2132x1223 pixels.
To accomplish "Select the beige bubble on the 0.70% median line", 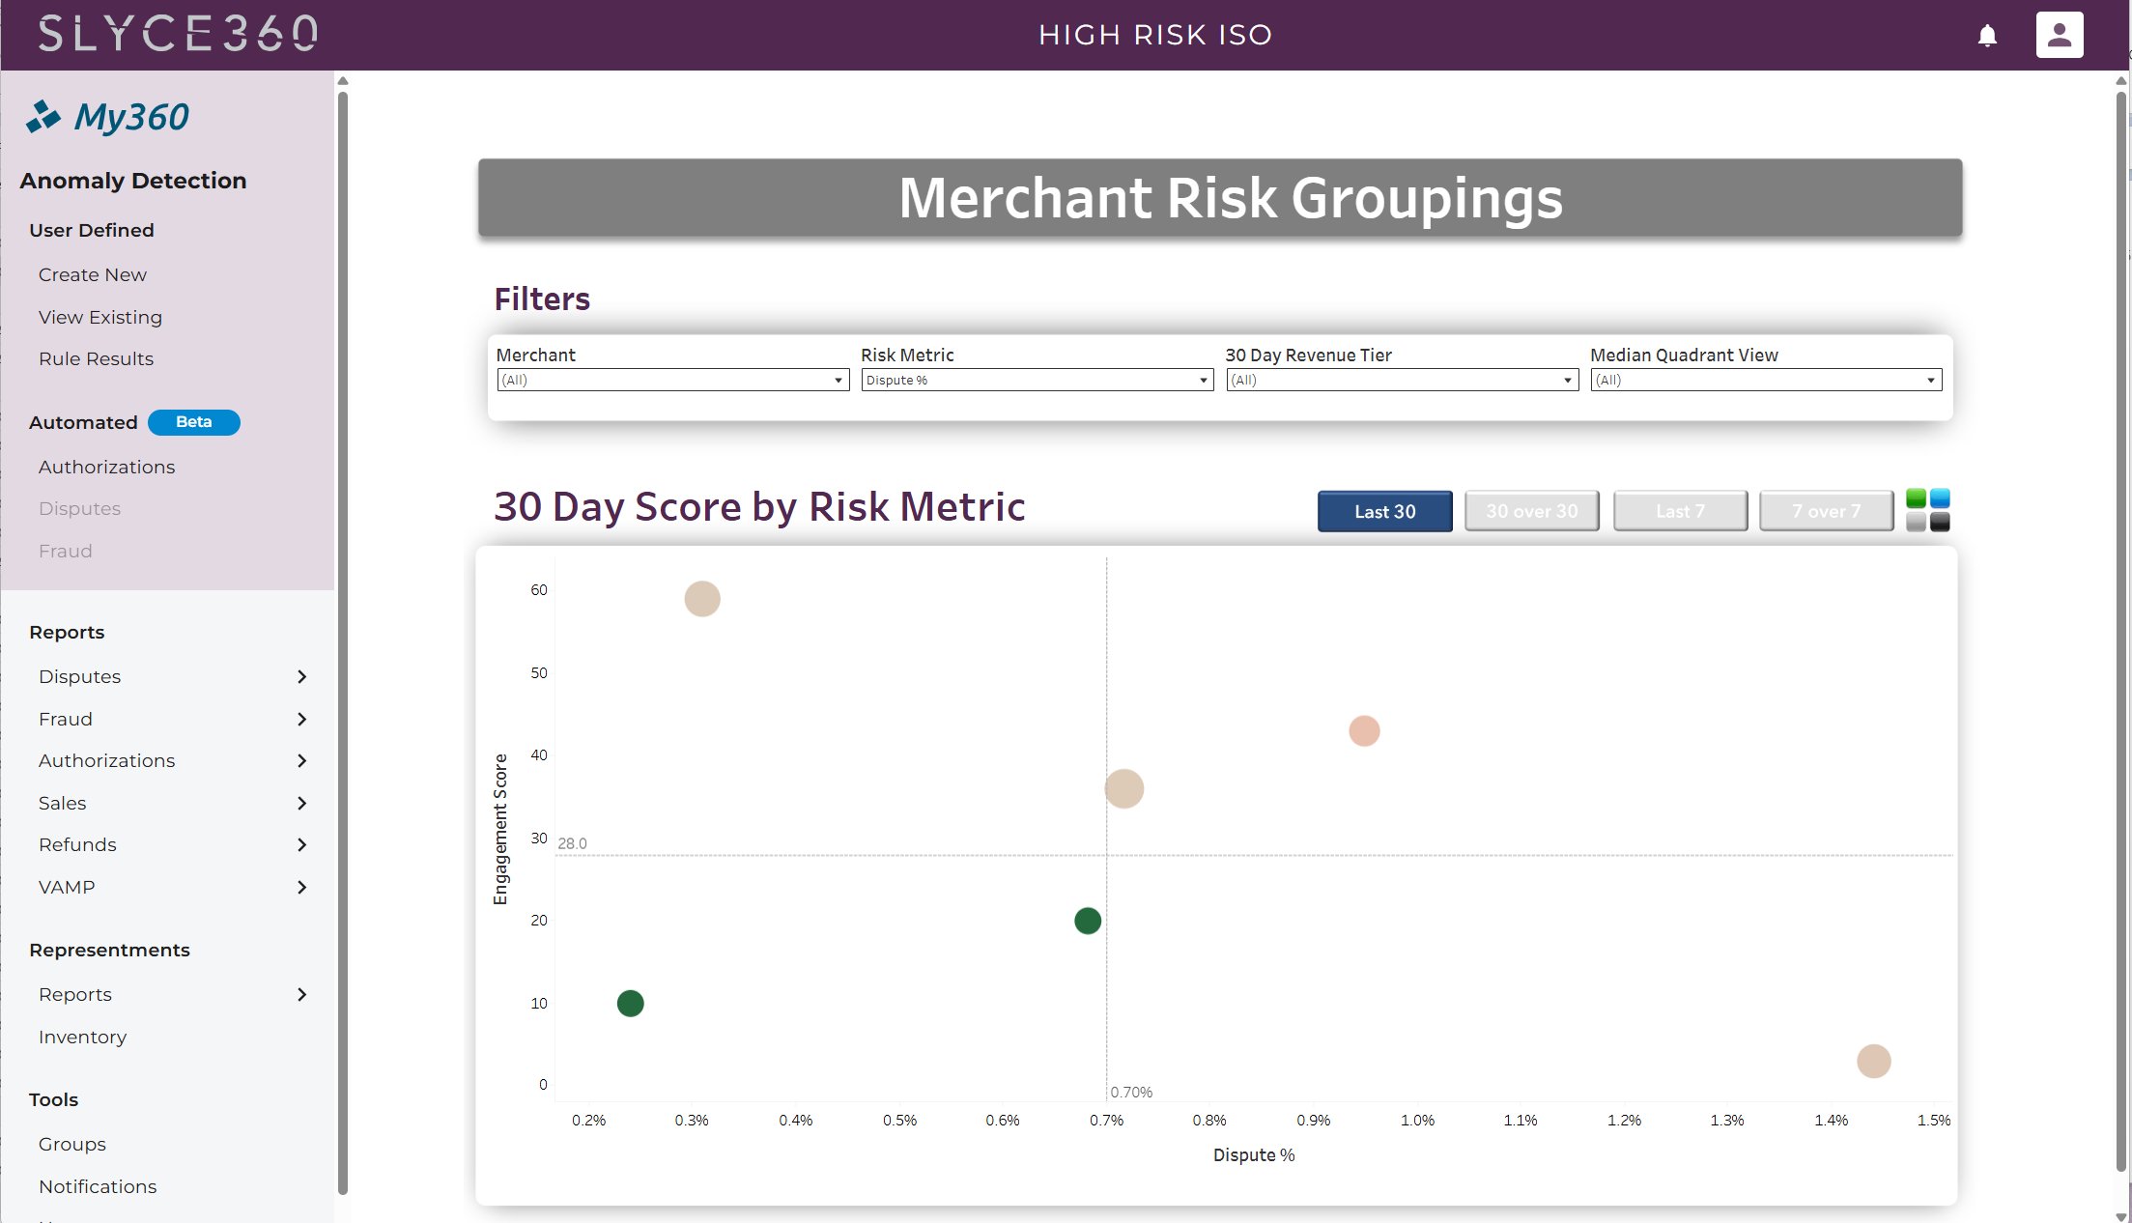I will tap(1124, 789).
